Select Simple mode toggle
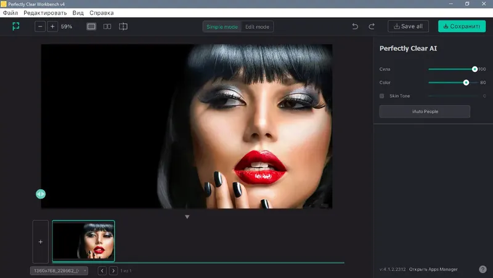The width and height of the screenshot is (493, 278). [x=222, y=26]
